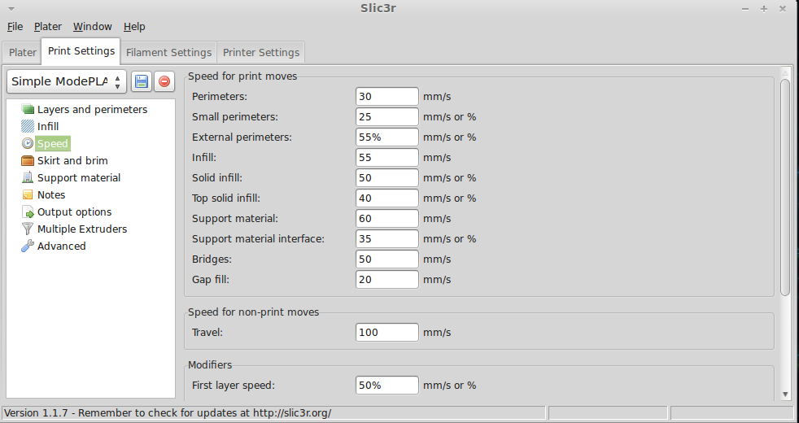
Task: Open the Notes section
Action: pos(50,194)
